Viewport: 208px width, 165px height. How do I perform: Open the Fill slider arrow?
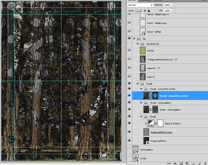pyautogui.click(x=173, y=11)
